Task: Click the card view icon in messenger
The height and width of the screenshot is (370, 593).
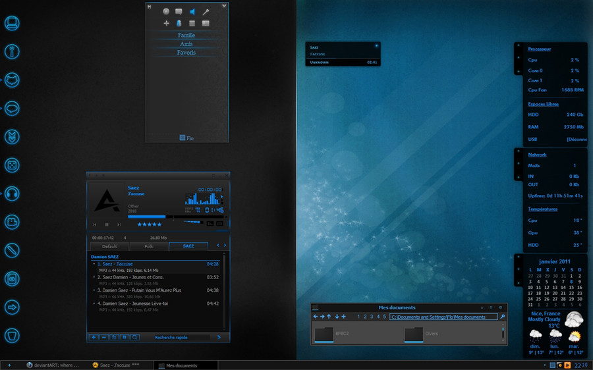Action: point(206,24)
